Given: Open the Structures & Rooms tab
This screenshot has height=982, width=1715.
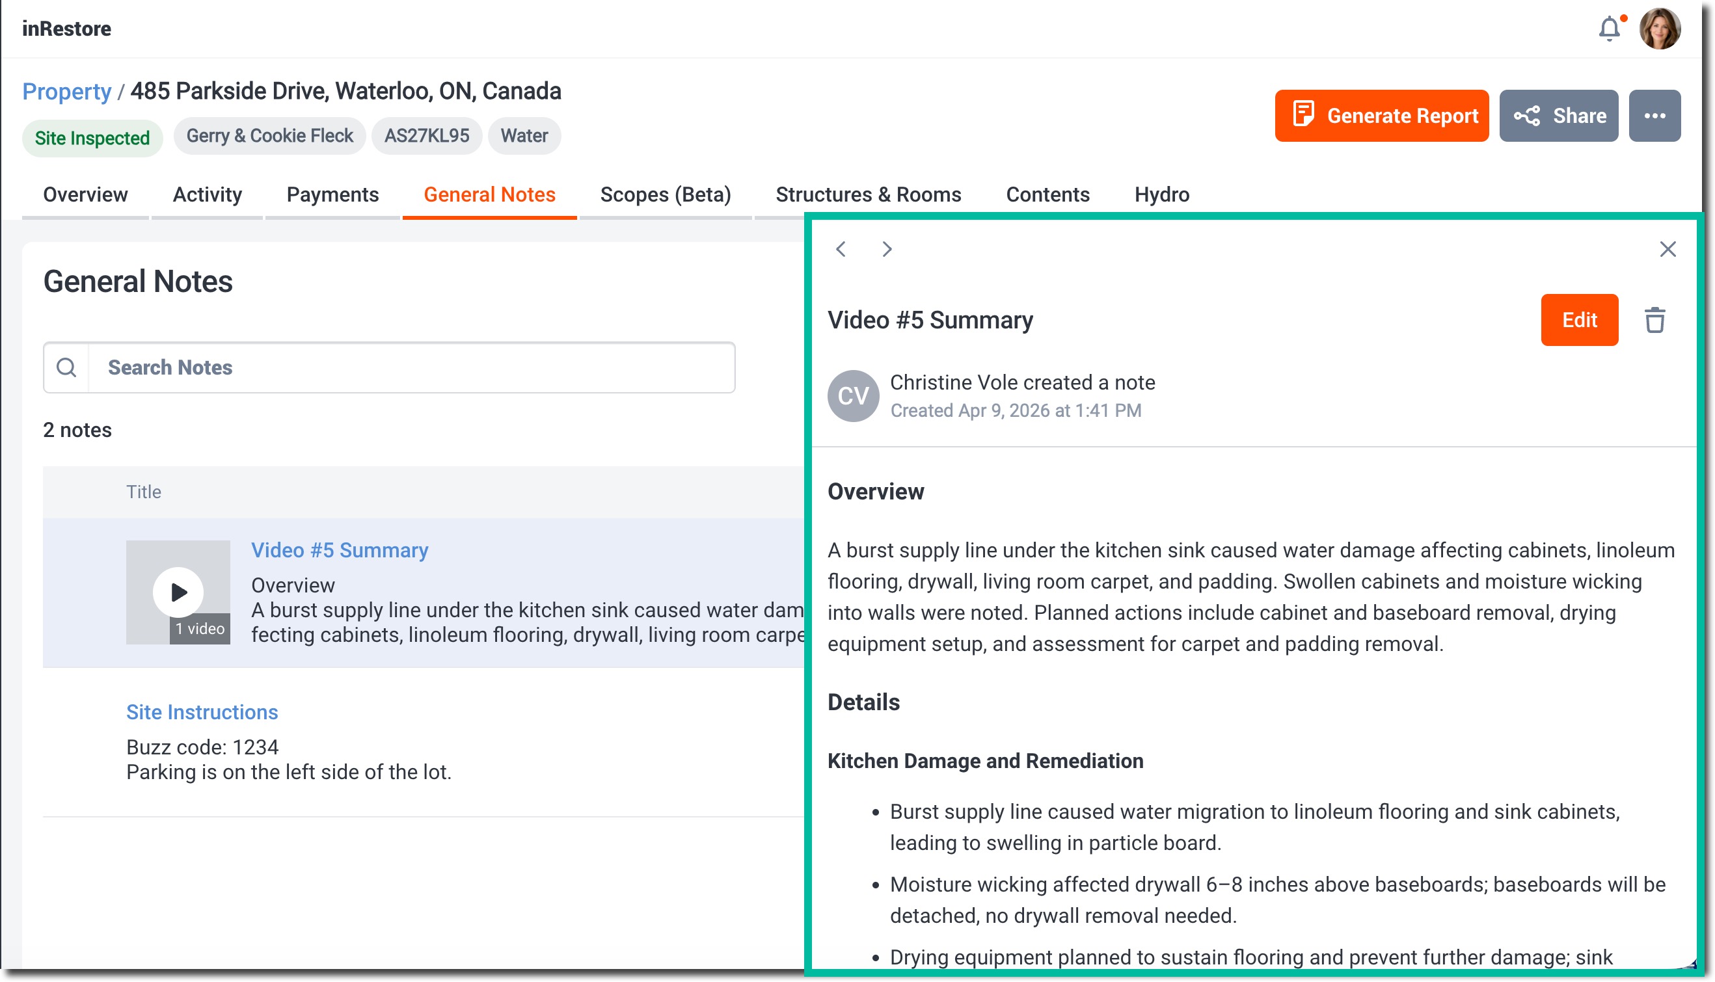Looking at the screenshot, I should tap(869, 195).
